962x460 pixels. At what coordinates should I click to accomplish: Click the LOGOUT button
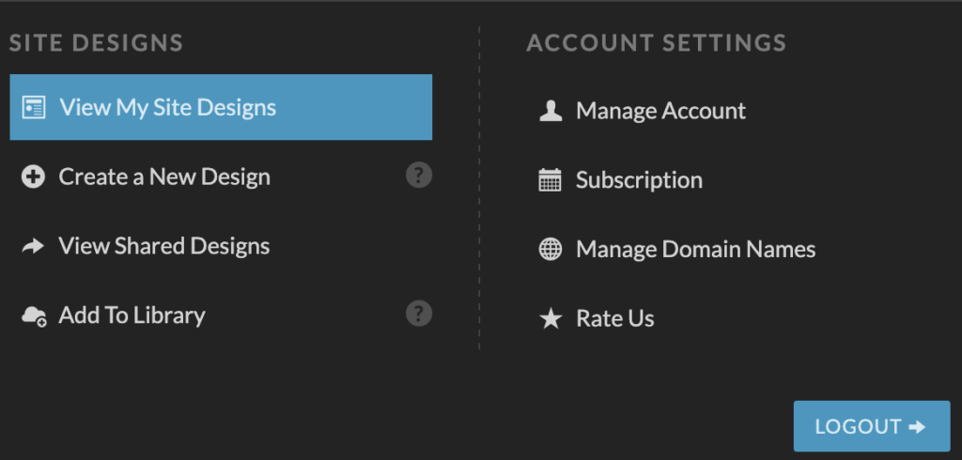click(x=872, y=426)
